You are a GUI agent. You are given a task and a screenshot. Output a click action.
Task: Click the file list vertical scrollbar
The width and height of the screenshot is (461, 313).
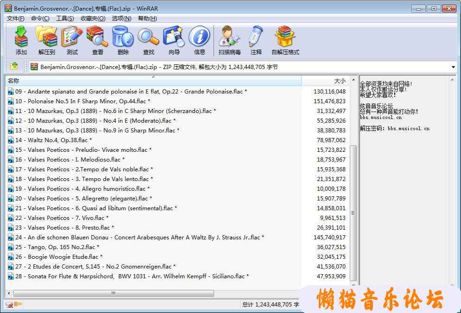point(353,213)
